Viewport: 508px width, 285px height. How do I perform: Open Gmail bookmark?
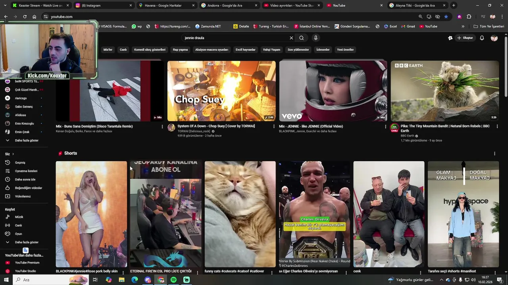(x=408, y=27)
